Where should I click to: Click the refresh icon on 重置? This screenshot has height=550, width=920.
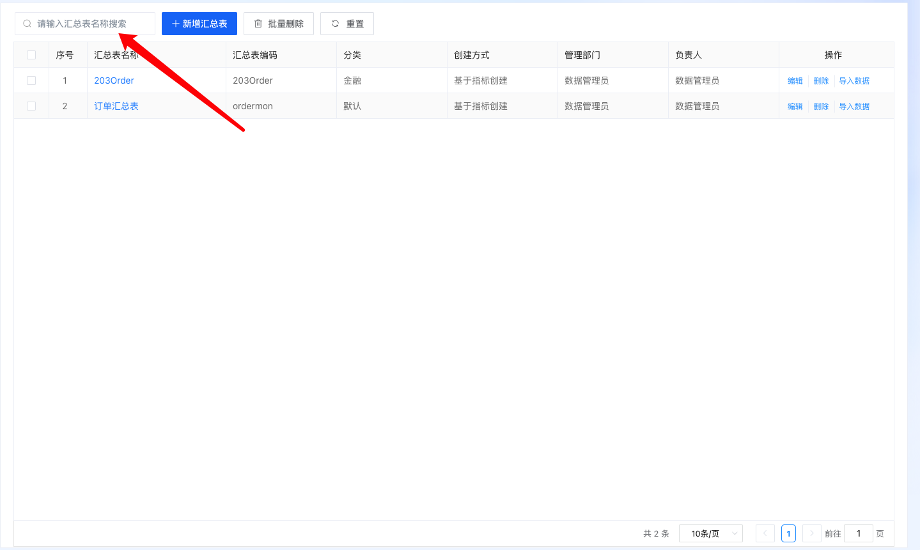tap(335, 24)
